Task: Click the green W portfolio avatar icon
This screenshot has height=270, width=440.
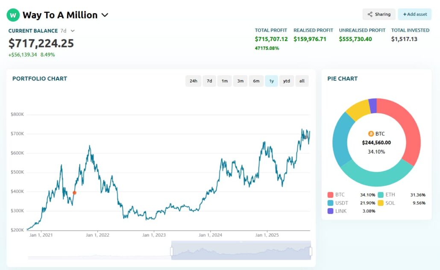Action: click(13, 15)
